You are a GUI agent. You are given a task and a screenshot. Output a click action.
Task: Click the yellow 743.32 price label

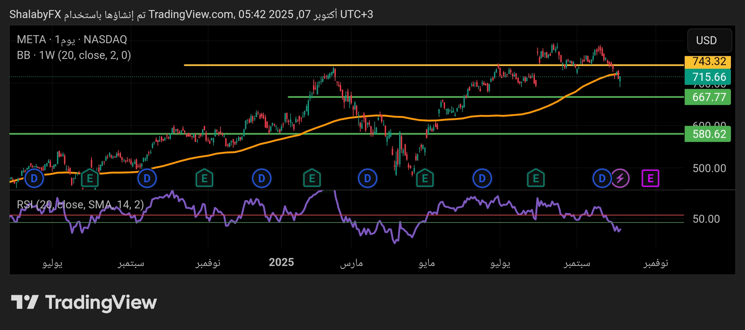coord(707,62)
